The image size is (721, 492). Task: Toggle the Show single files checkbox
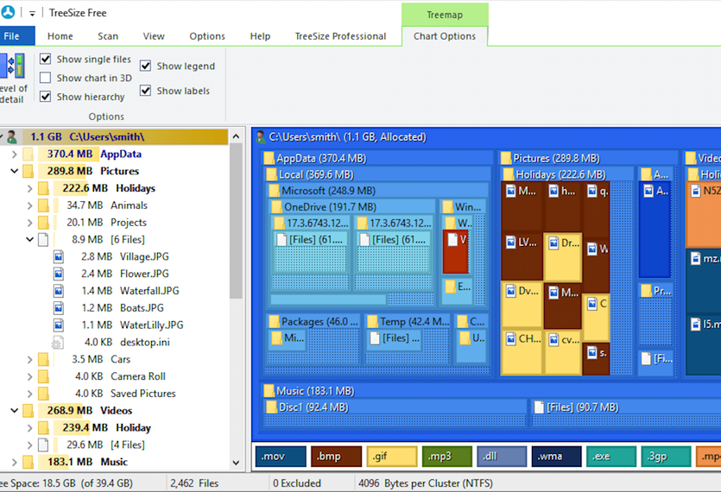tap(45, 59)
